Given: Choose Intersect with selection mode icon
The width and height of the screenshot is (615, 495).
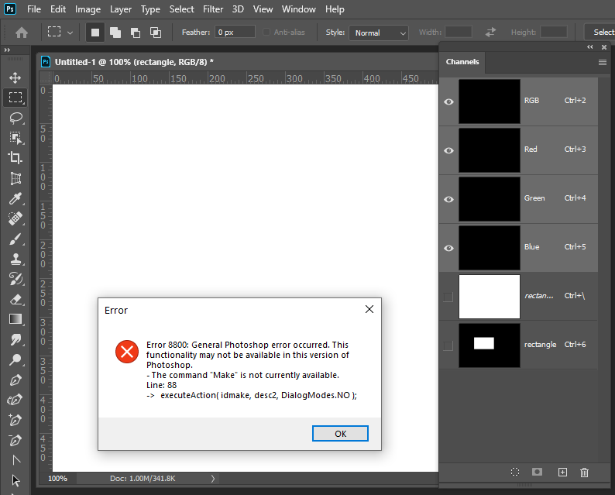Looking at the screenshot, I should click(x=156, y=33).
